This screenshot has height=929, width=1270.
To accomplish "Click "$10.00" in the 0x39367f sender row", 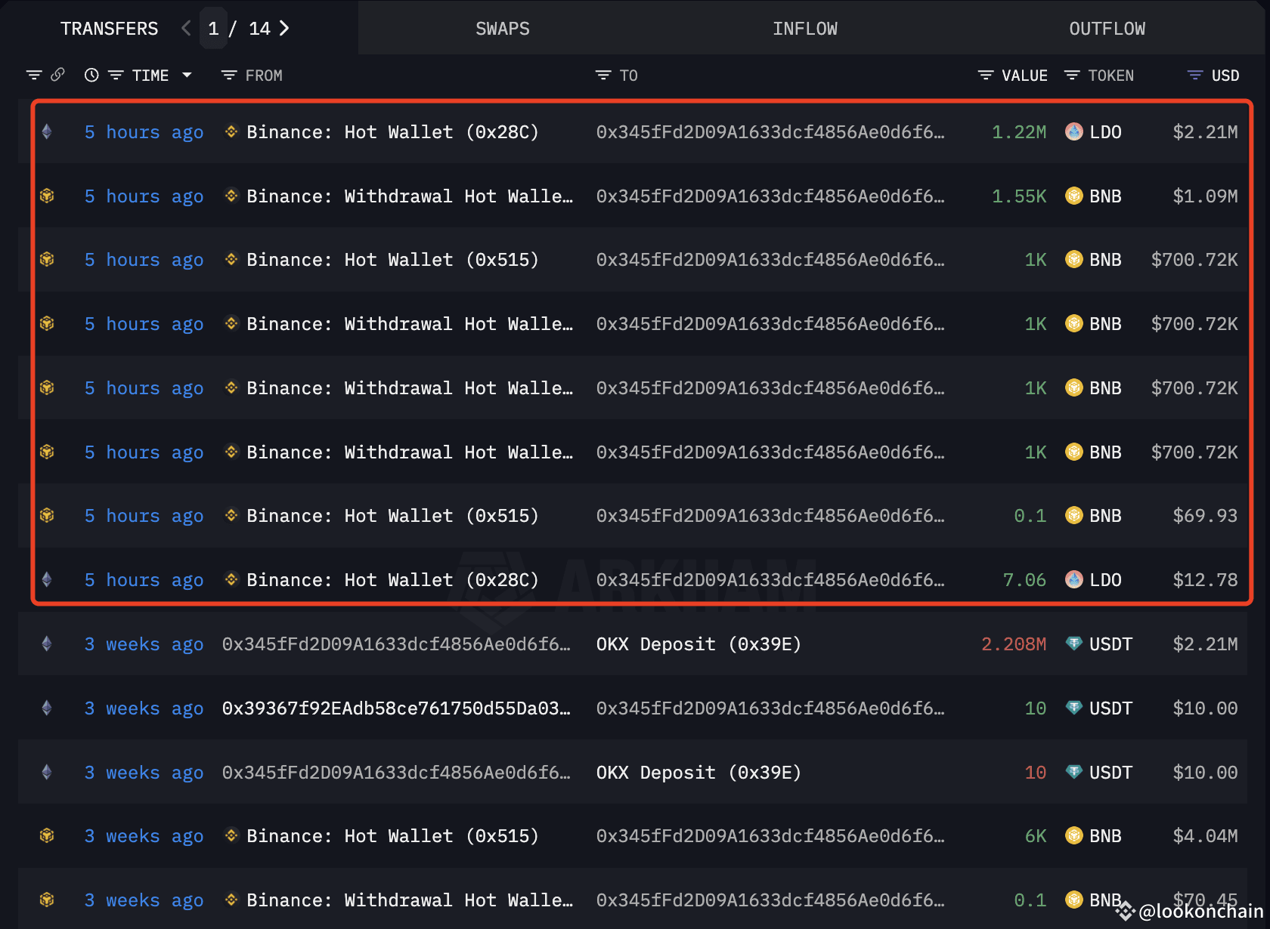I will click(x=1205, y=708).
